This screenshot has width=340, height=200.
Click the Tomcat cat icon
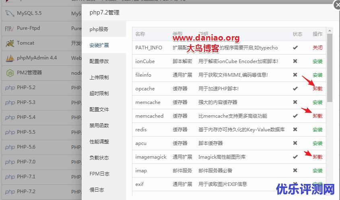[10, 43]
